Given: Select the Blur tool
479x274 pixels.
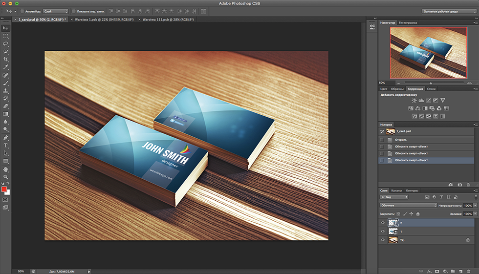Looking at the screenshot, I should tap(6, 122).
